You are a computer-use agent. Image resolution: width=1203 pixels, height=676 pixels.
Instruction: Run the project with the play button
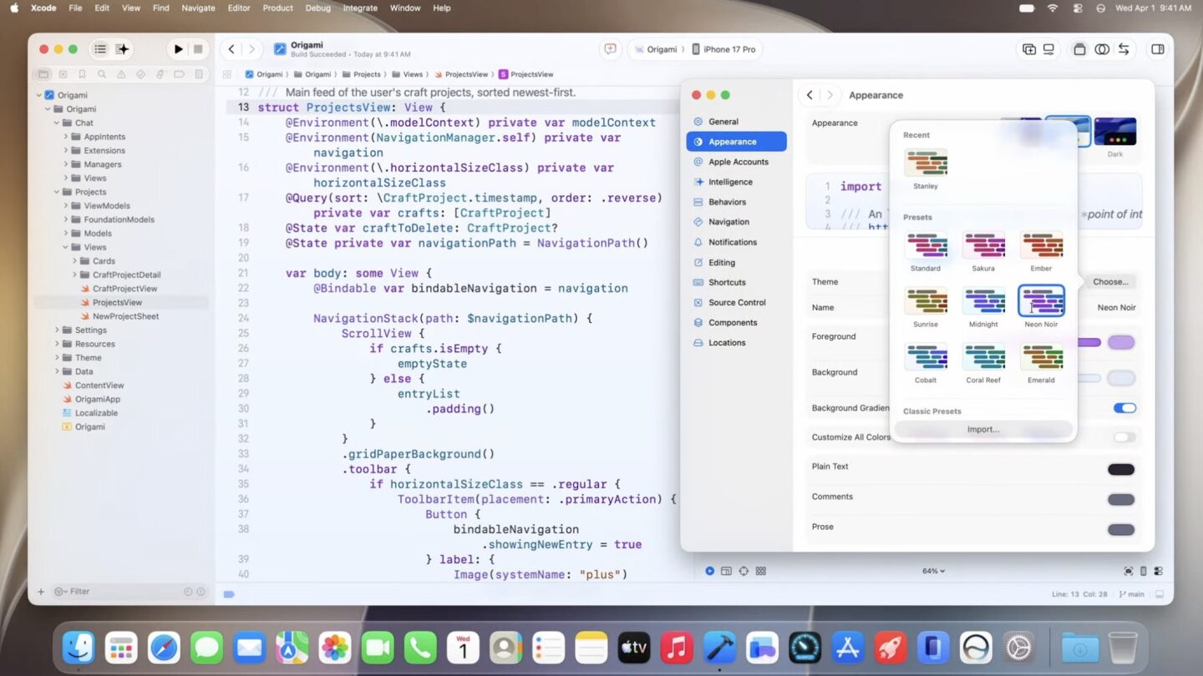178,49
